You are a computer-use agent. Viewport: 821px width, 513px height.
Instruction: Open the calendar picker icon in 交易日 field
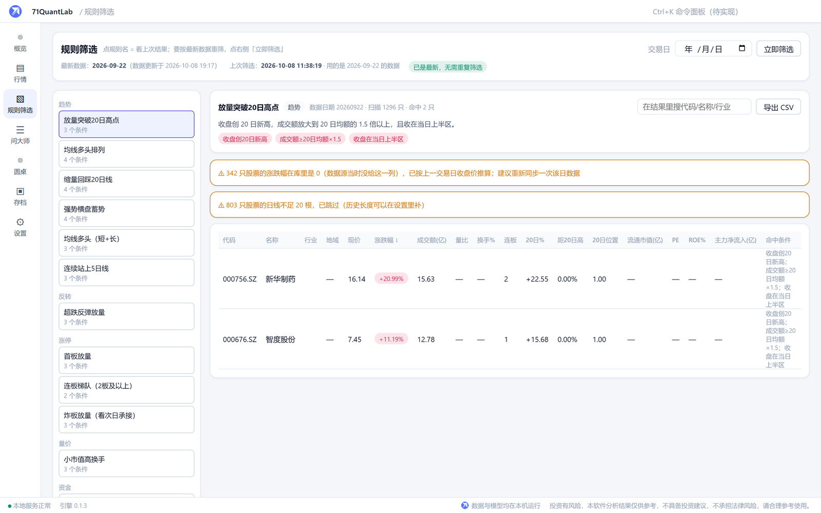741,48
